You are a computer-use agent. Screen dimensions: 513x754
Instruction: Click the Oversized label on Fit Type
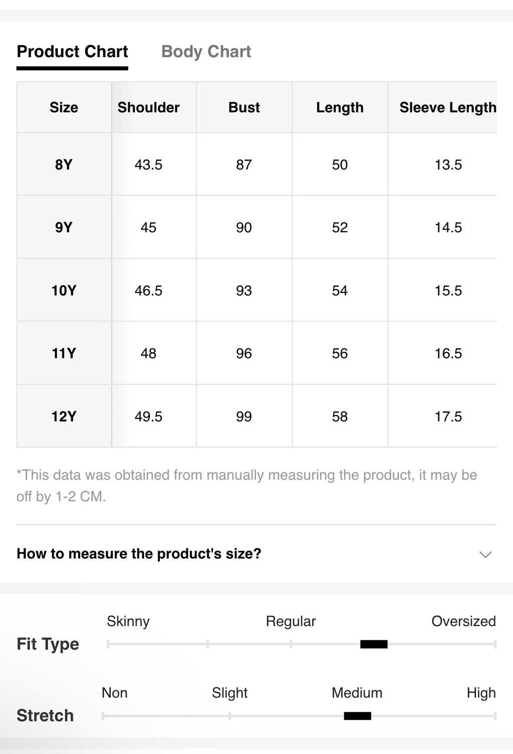[463, 621]
